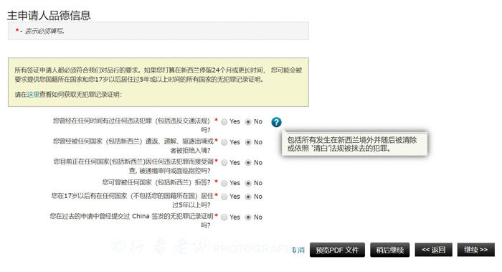Click the 稍后继续 button
The image size is (502, 272).
tap(389, 250)
